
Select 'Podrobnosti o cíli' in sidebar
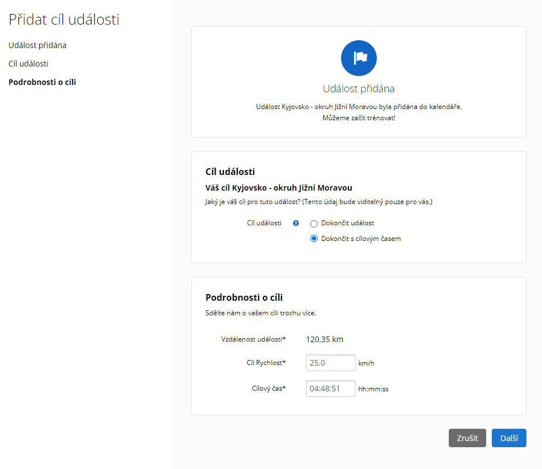coord(42,82)
